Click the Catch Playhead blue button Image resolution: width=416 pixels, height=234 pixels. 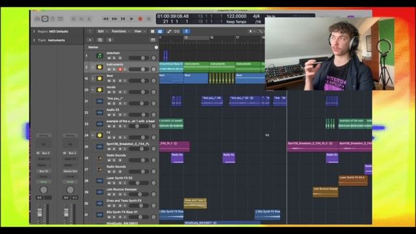[187, 31]
